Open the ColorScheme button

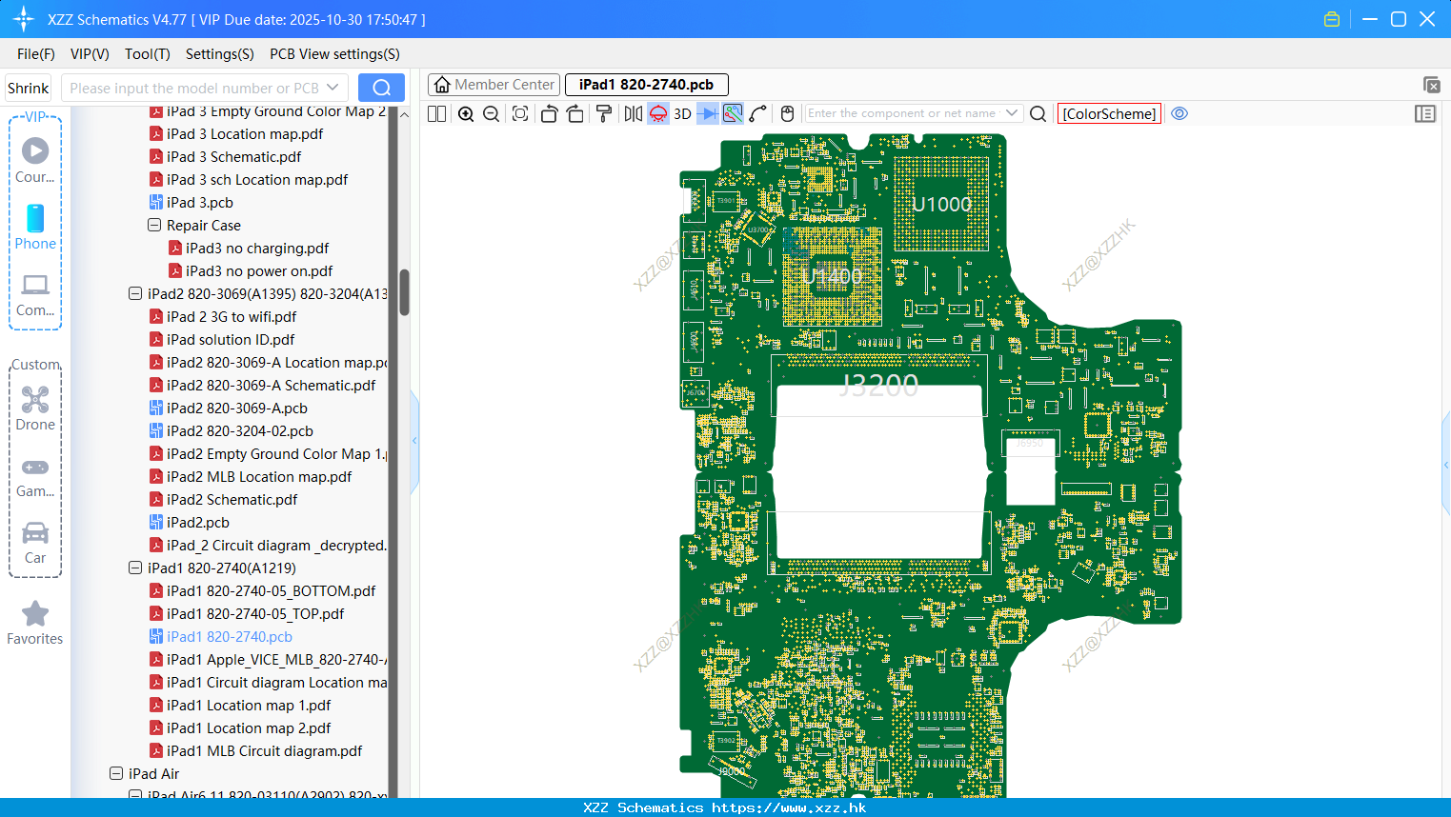tap(1109, 113)
